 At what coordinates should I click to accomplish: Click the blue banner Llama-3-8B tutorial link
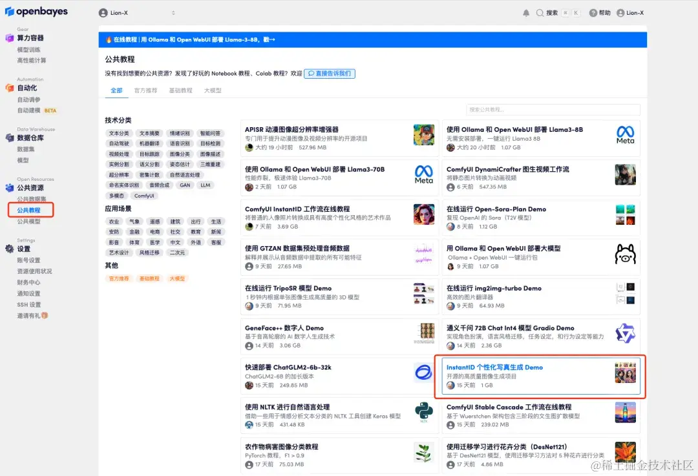click(x=194, y=39)
